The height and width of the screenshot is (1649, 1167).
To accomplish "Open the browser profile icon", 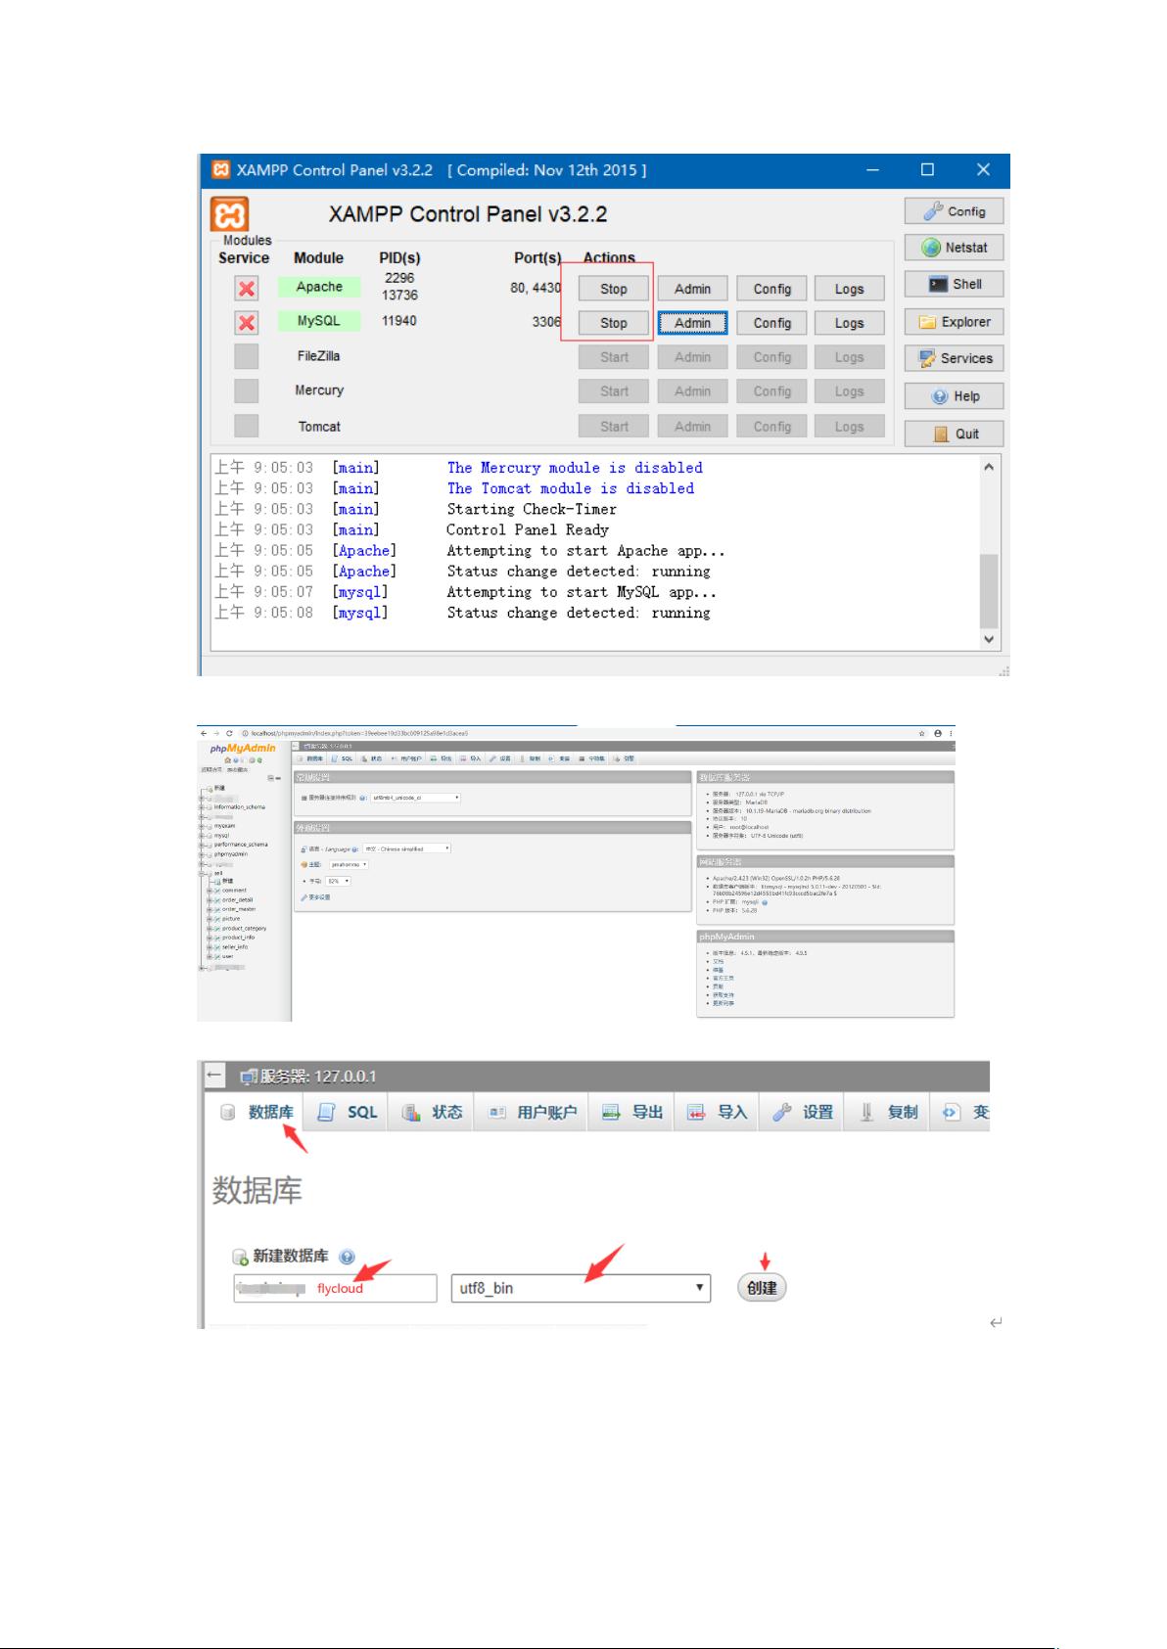I will coord(937,733).
